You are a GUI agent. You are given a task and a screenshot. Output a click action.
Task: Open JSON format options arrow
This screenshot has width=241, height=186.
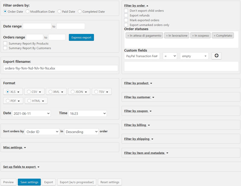tap(86, 92)
